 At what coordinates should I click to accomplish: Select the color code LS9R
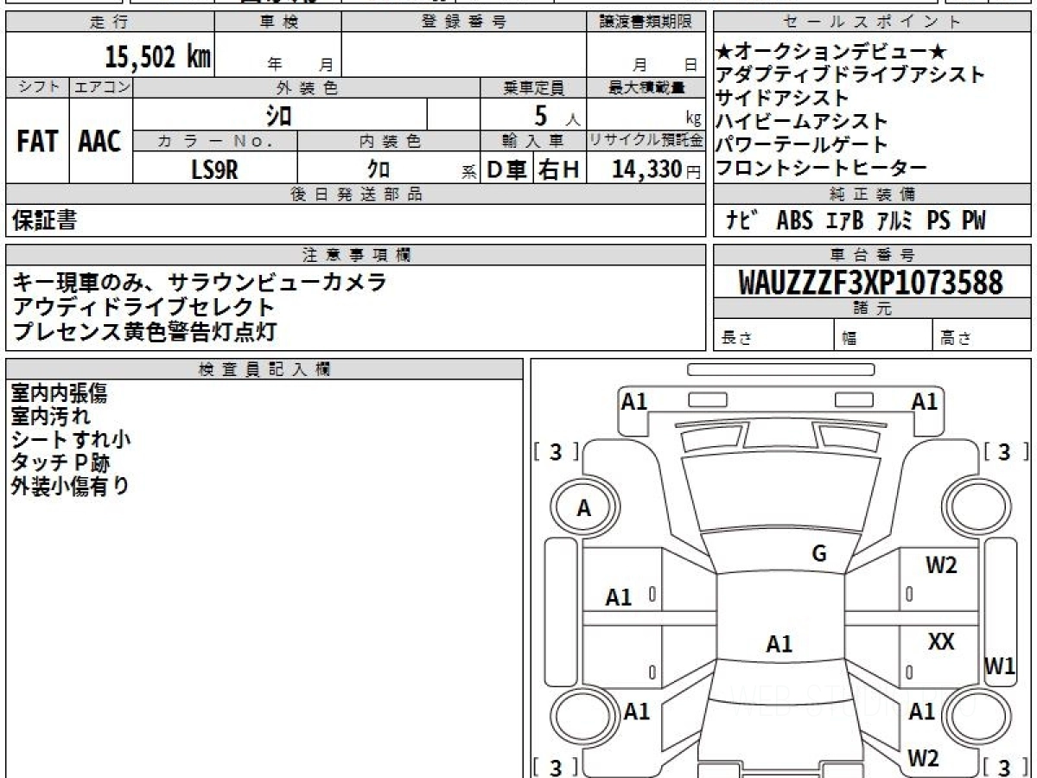coord(214,169)
